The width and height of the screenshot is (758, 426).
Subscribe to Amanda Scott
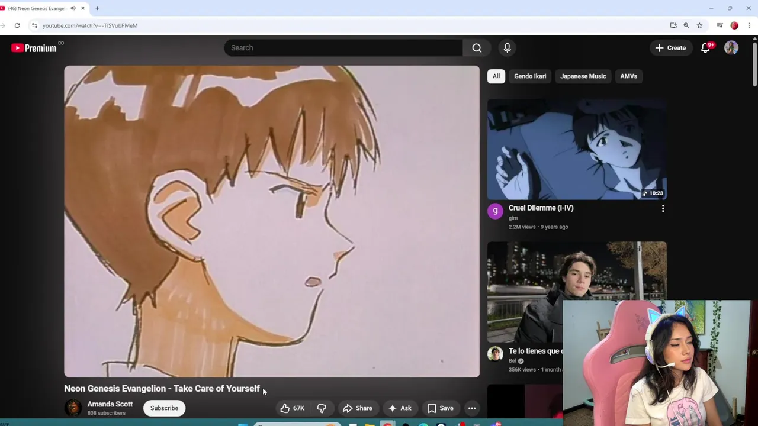164,408
